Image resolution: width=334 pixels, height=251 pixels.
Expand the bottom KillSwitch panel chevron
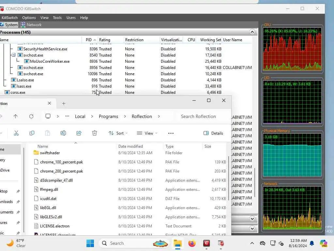[x=252, y=228]
